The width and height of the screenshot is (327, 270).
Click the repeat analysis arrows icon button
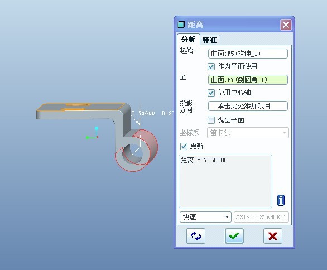(x=196, y=236)
